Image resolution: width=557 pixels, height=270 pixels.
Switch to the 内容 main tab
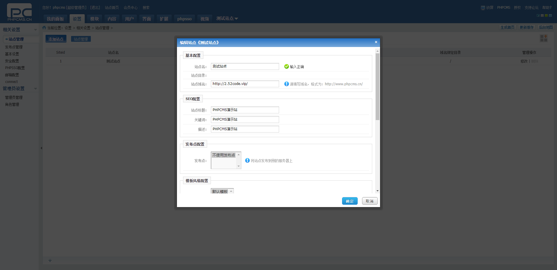point(112,19)
